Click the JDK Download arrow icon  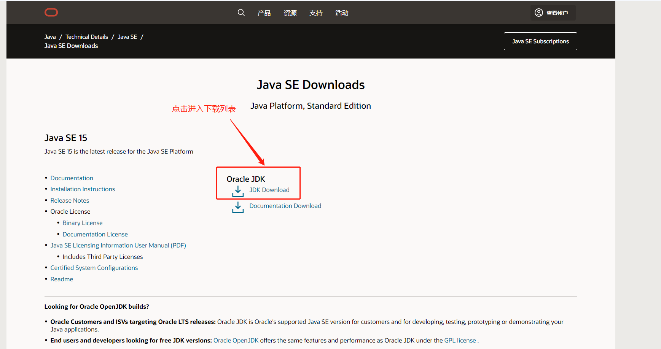(x=238, y=191)
